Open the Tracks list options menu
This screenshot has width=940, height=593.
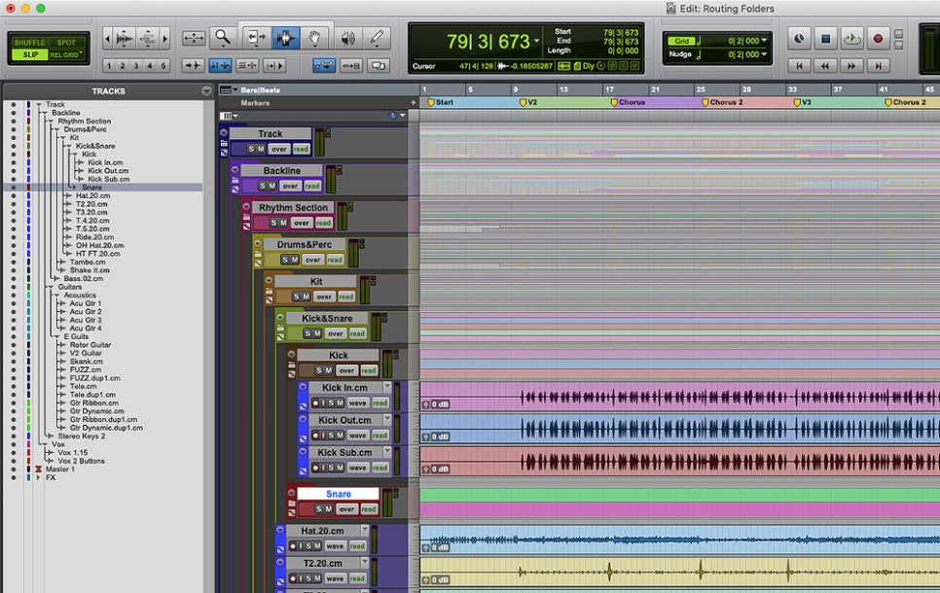(206, 90)
